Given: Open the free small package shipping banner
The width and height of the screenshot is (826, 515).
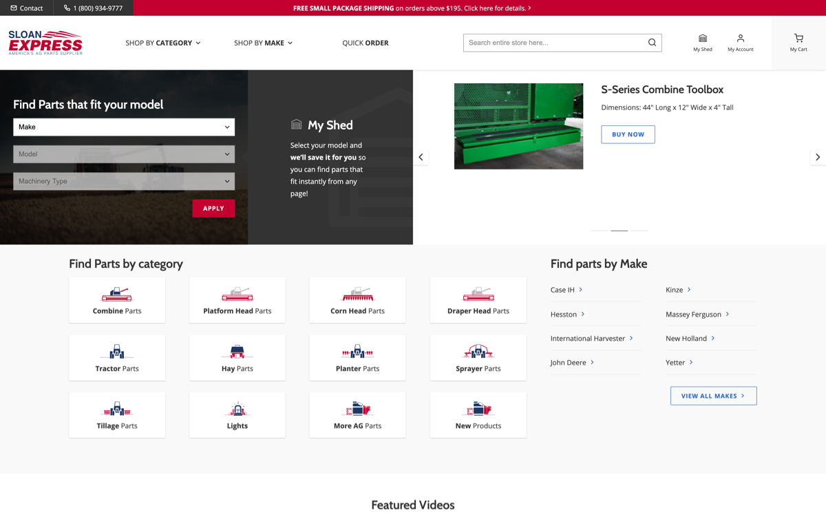Looking at the screenshot, I should click(x=412, y=8).
